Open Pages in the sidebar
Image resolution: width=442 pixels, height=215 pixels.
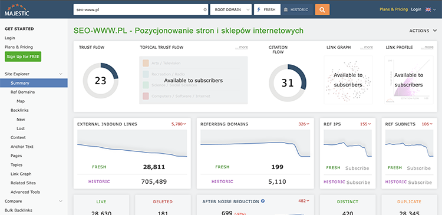pyautogui.click(x=16, y=156)
